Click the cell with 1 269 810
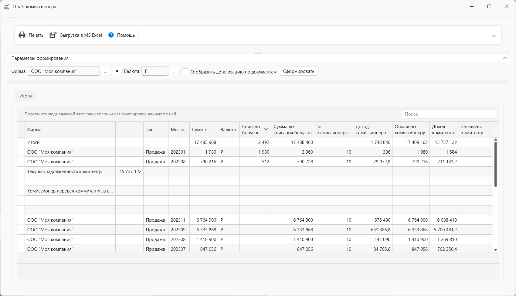This screenshot has height=296, width=516. (444, 240)
